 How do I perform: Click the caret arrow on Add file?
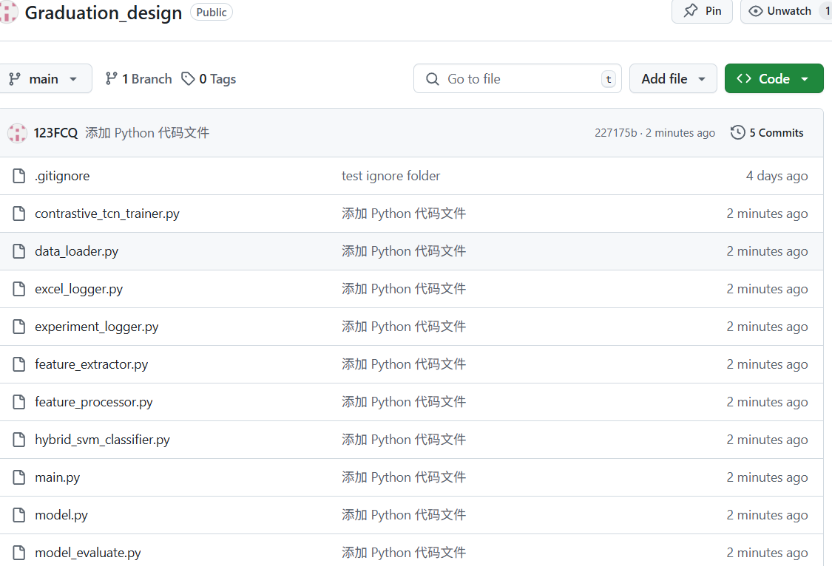click(x=702, y=79)
